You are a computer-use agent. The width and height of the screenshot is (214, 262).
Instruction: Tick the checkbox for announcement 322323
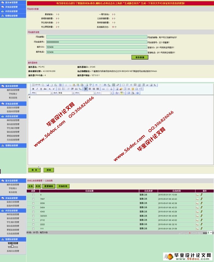click(x=33, y=216)
